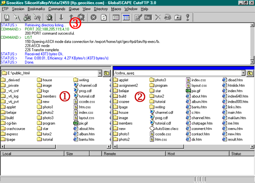Viewport: 255px width, 183px height.
Task: Click the Delete X toolbar icon
Action: pos(158,18)
